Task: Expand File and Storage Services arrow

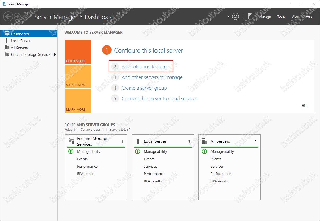Action: click(x=55, y=54)
